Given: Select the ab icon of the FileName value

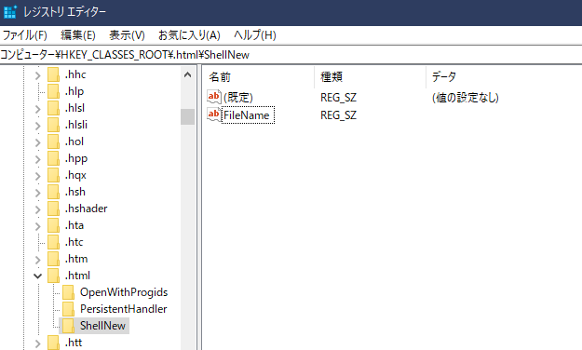Looking at the screenshot, I should (x=214, y=114).
